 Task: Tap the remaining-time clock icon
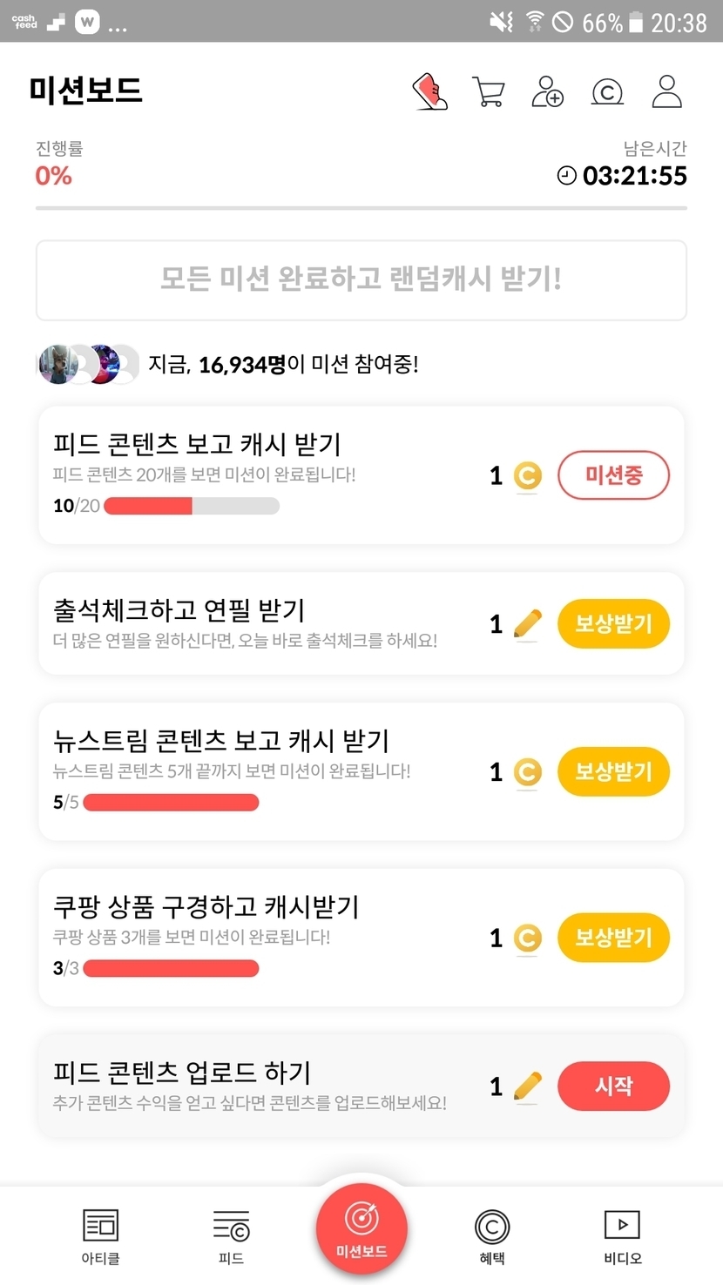pos(567,176)
